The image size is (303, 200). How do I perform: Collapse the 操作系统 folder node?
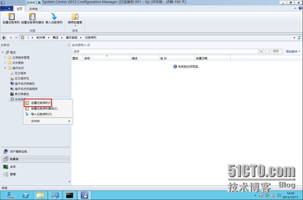coord(5,68)
